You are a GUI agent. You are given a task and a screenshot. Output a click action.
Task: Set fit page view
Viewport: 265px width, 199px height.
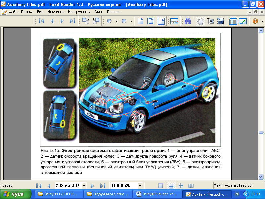pyautogui.click(x=151, y=21)
